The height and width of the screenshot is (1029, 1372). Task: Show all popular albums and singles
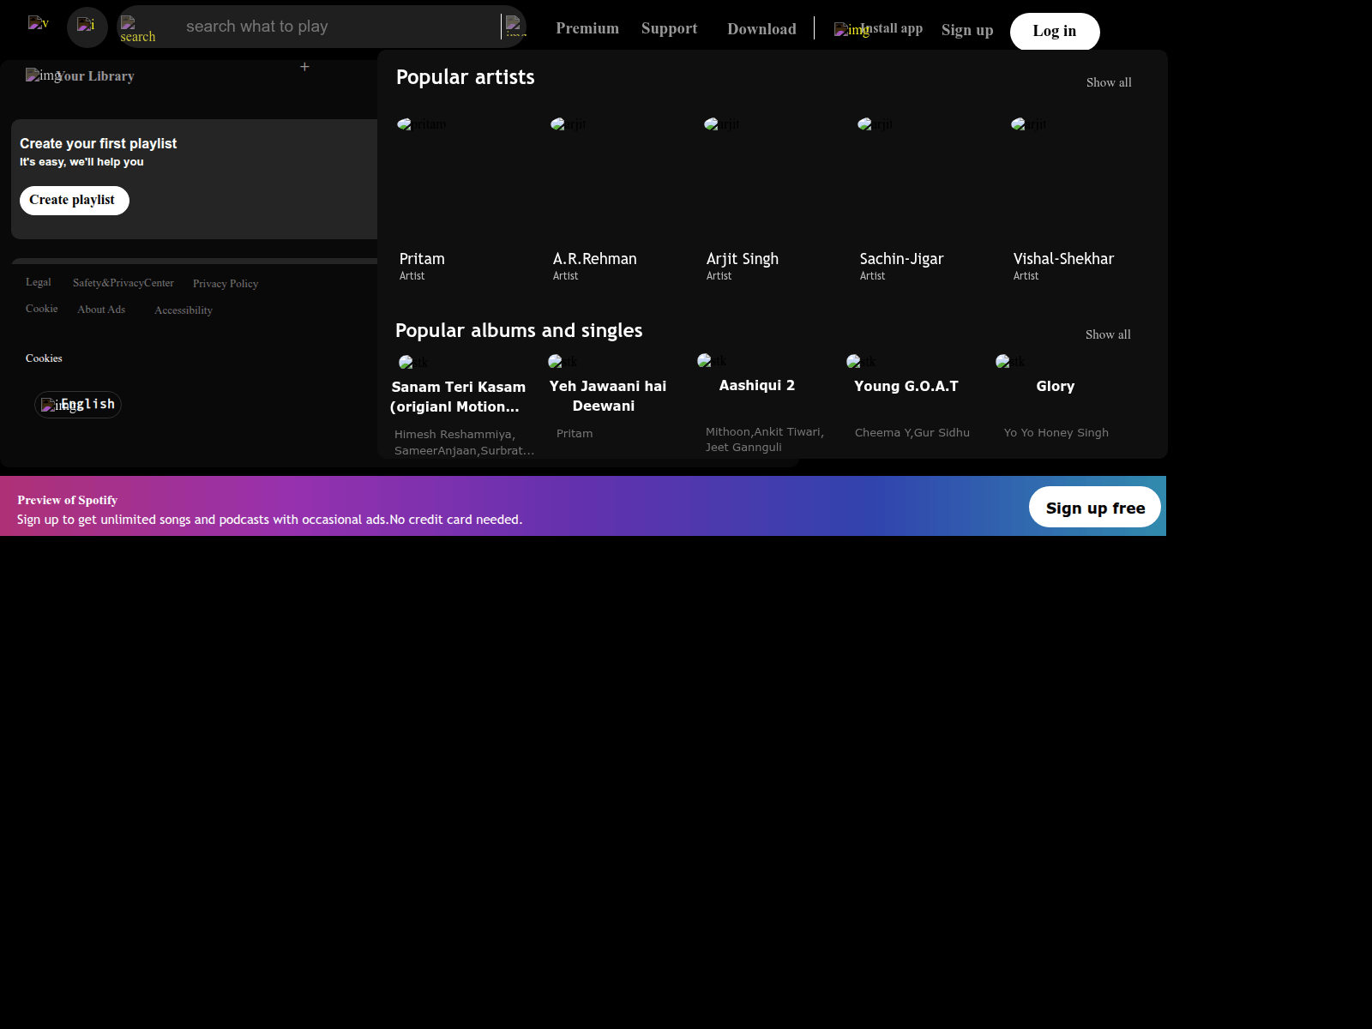1107,334
